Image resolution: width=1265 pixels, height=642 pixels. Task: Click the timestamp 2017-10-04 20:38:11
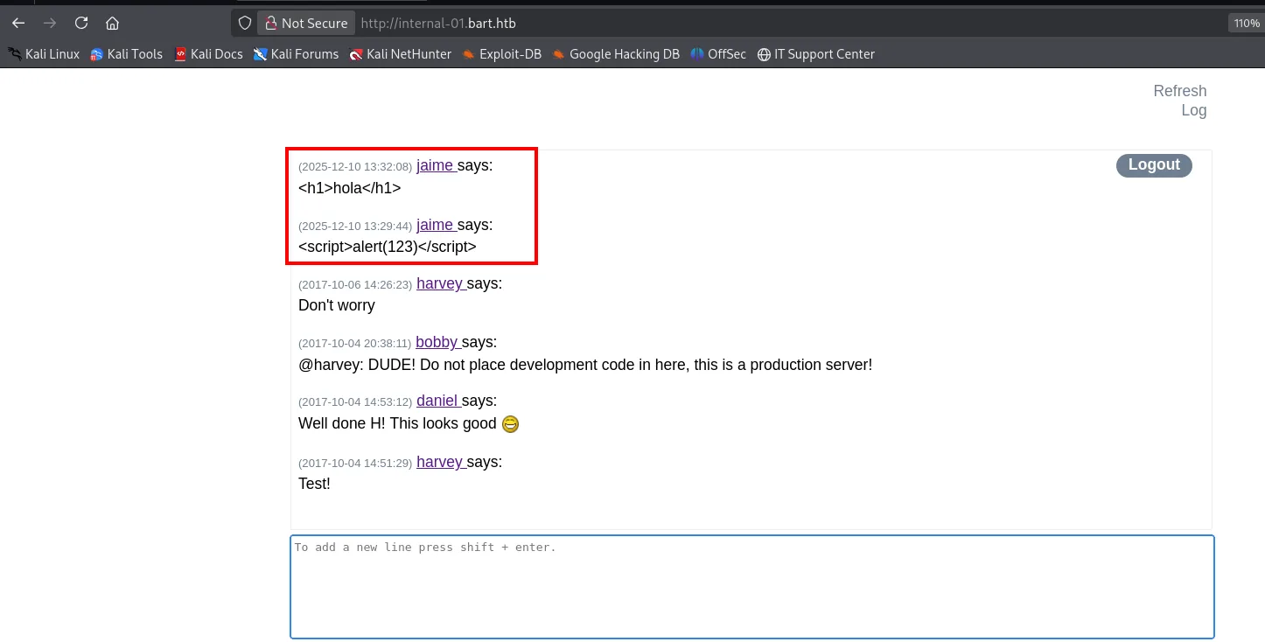[x=354, y=343]
